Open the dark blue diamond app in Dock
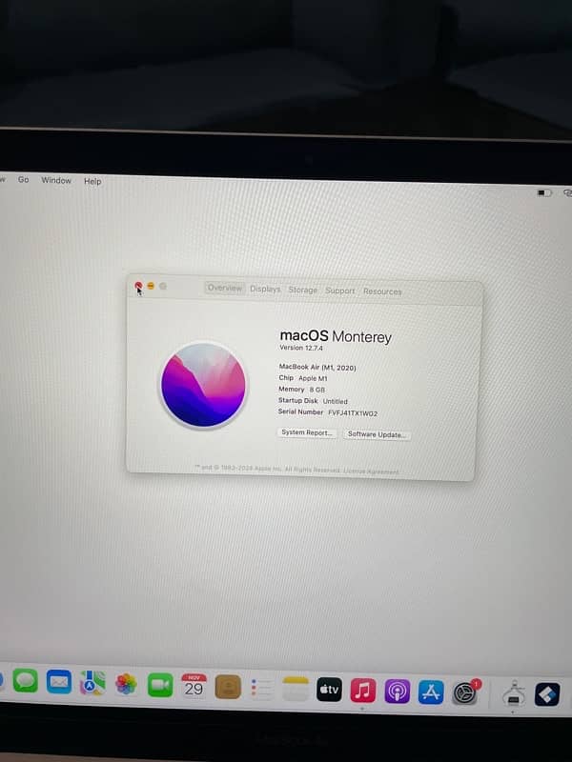572x762 pixels. 547,694
